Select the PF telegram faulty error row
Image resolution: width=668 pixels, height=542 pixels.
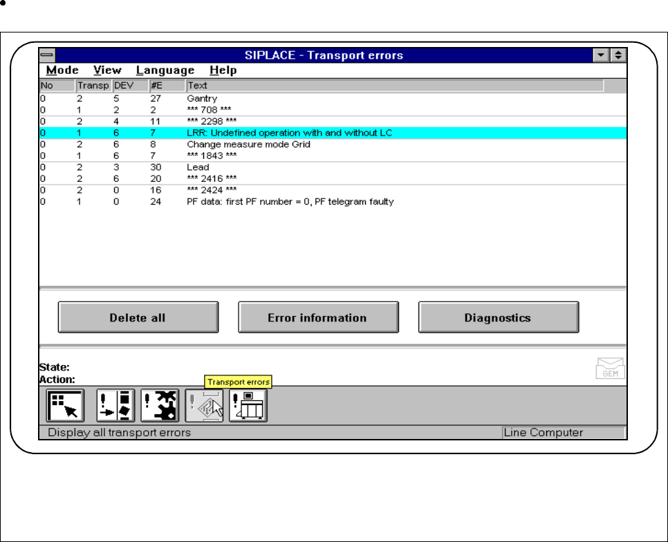[x=333, y=202]
